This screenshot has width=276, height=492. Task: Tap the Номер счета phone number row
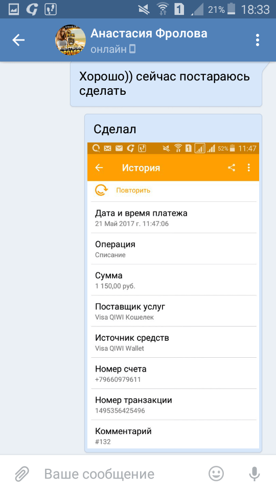pos(174,373)
